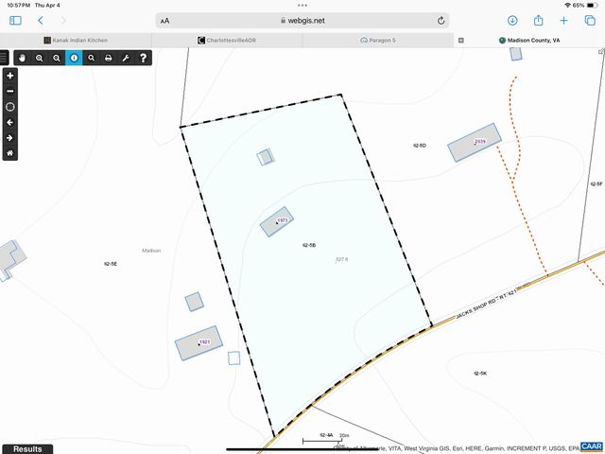
Task: Go to the map home extent
Action: [10, 152]
